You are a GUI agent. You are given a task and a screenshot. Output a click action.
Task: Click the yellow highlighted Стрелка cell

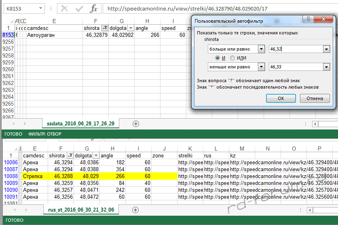coord(34,176)
